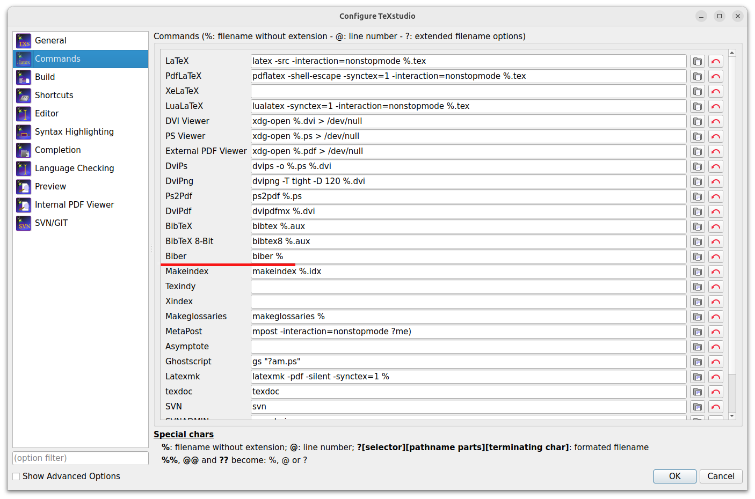Screen dimensions: 755x499
Task: Reset the Latexmk command to default
Action: (x=716, y=377)
